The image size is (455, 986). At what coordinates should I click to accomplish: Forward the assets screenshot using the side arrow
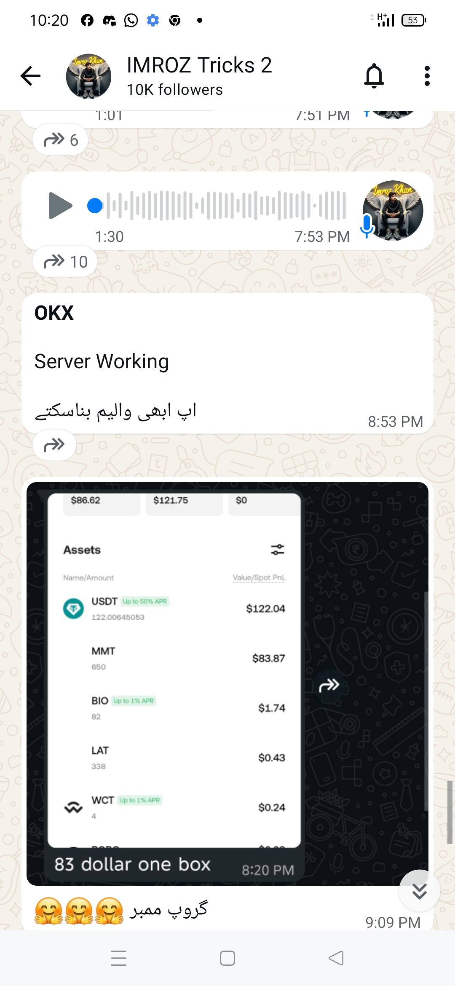329,686
